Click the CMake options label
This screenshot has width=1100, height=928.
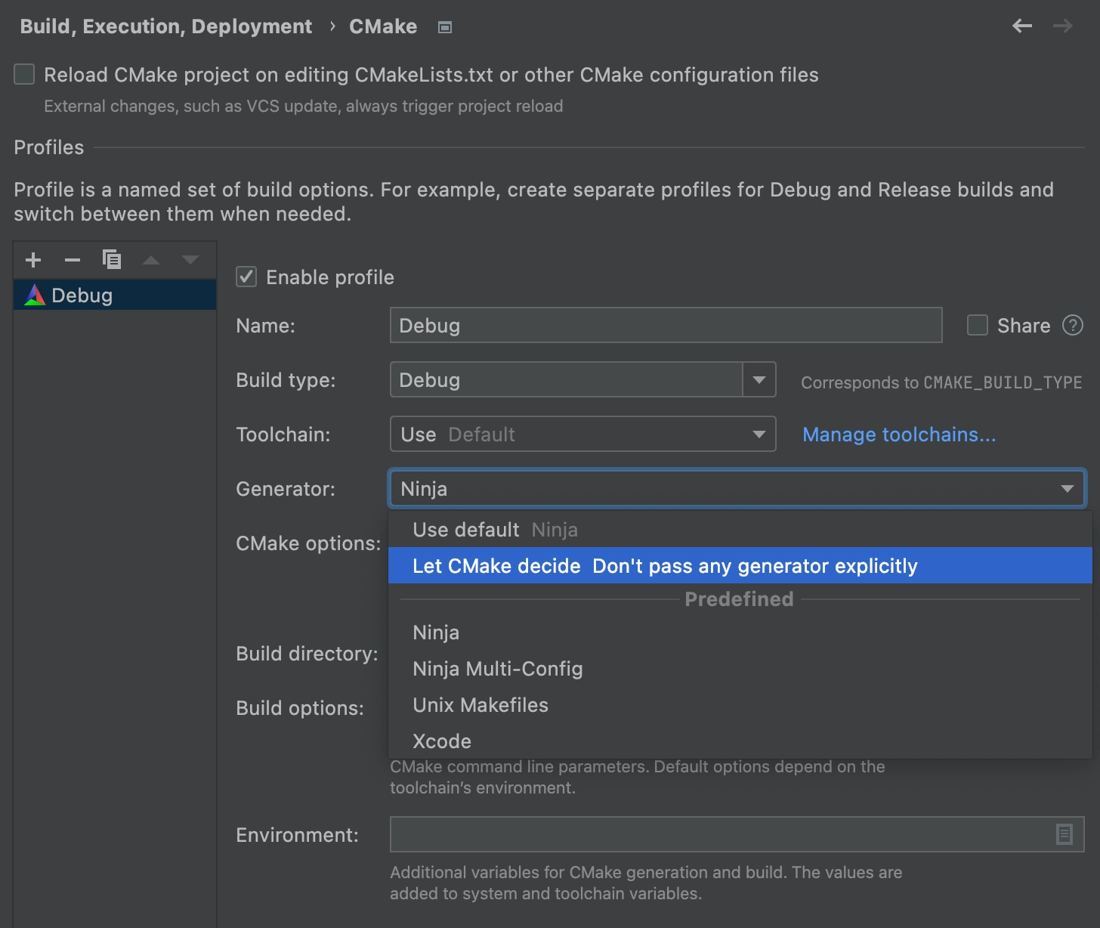coord(308,543)
